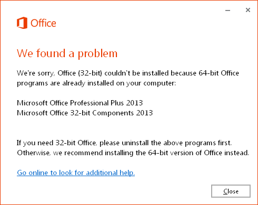The image size is (258, 205).
Task: Click the 'programs are already installed' line
Action: (x=96, y=83)
